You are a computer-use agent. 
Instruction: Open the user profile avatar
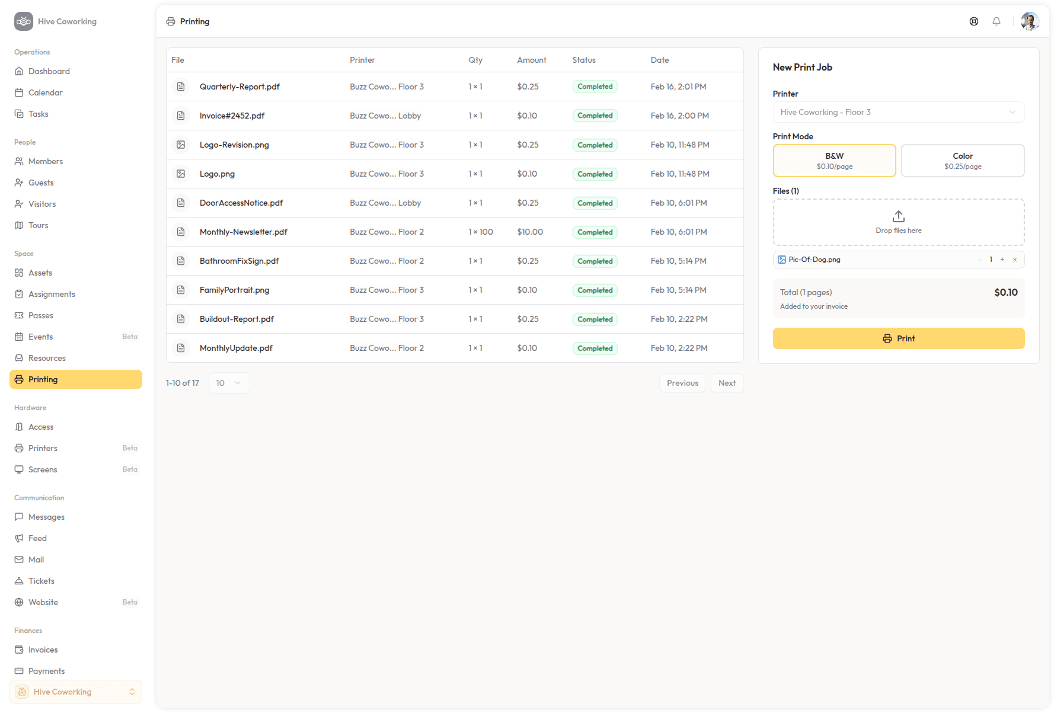1030,21
